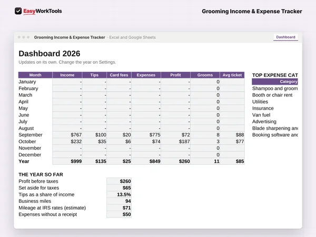
Task: Click October card fees cell $6
Action: (119, 142)
